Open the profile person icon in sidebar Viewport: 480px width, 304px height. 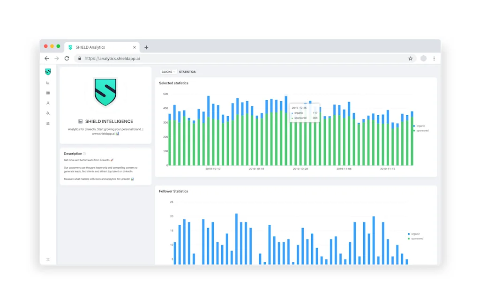(x=48, y=103)
